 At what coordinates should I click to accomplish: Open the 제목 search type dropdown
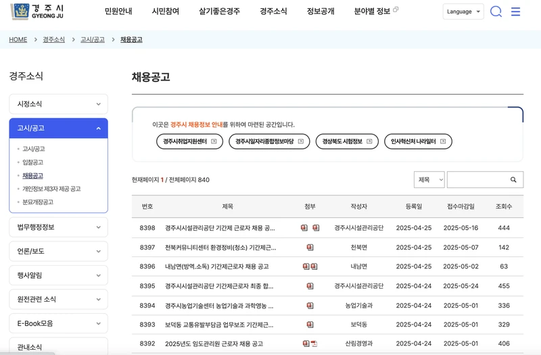pos(429,180)
